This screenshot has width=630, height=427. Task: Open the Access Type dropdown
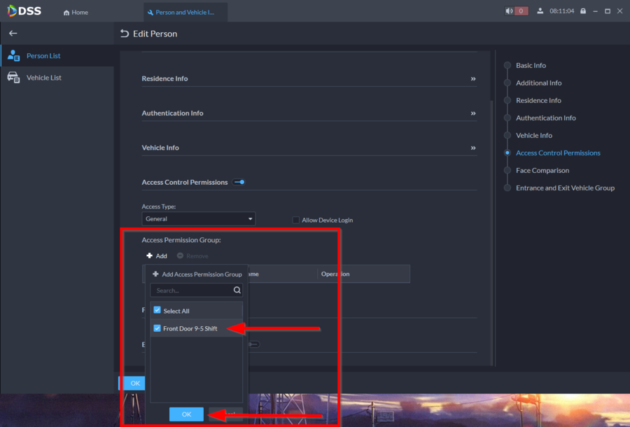[x=199, y=219]
